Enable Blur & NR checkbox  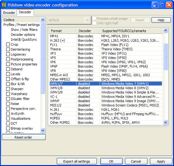click(x=8, y=84)
